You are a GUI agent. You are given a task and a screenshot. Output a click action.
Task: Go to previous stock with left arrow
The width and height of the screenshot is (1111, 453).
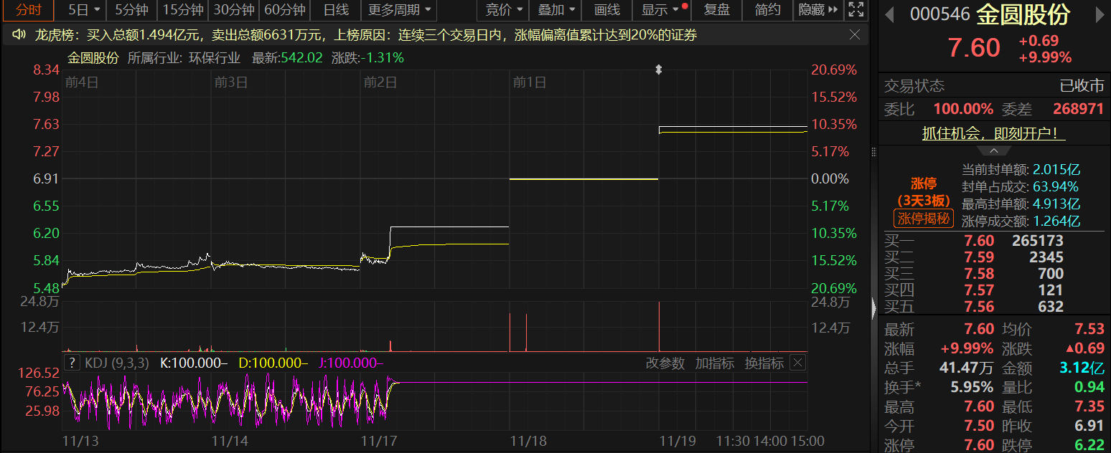[x=890, y=14]
